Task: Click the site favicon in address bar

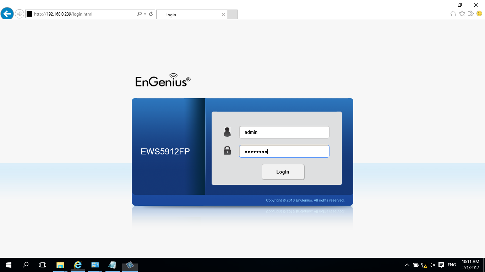Action: (29, 14)
